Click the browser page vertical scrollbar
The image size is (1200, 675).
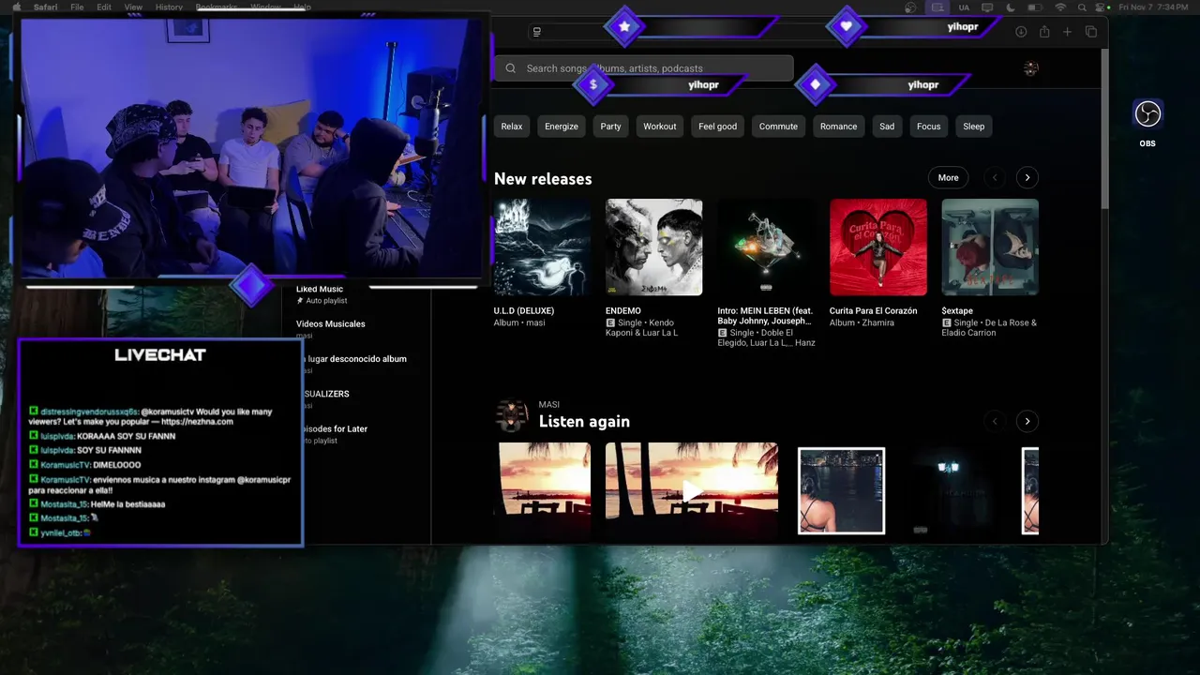pos(1103,128)
